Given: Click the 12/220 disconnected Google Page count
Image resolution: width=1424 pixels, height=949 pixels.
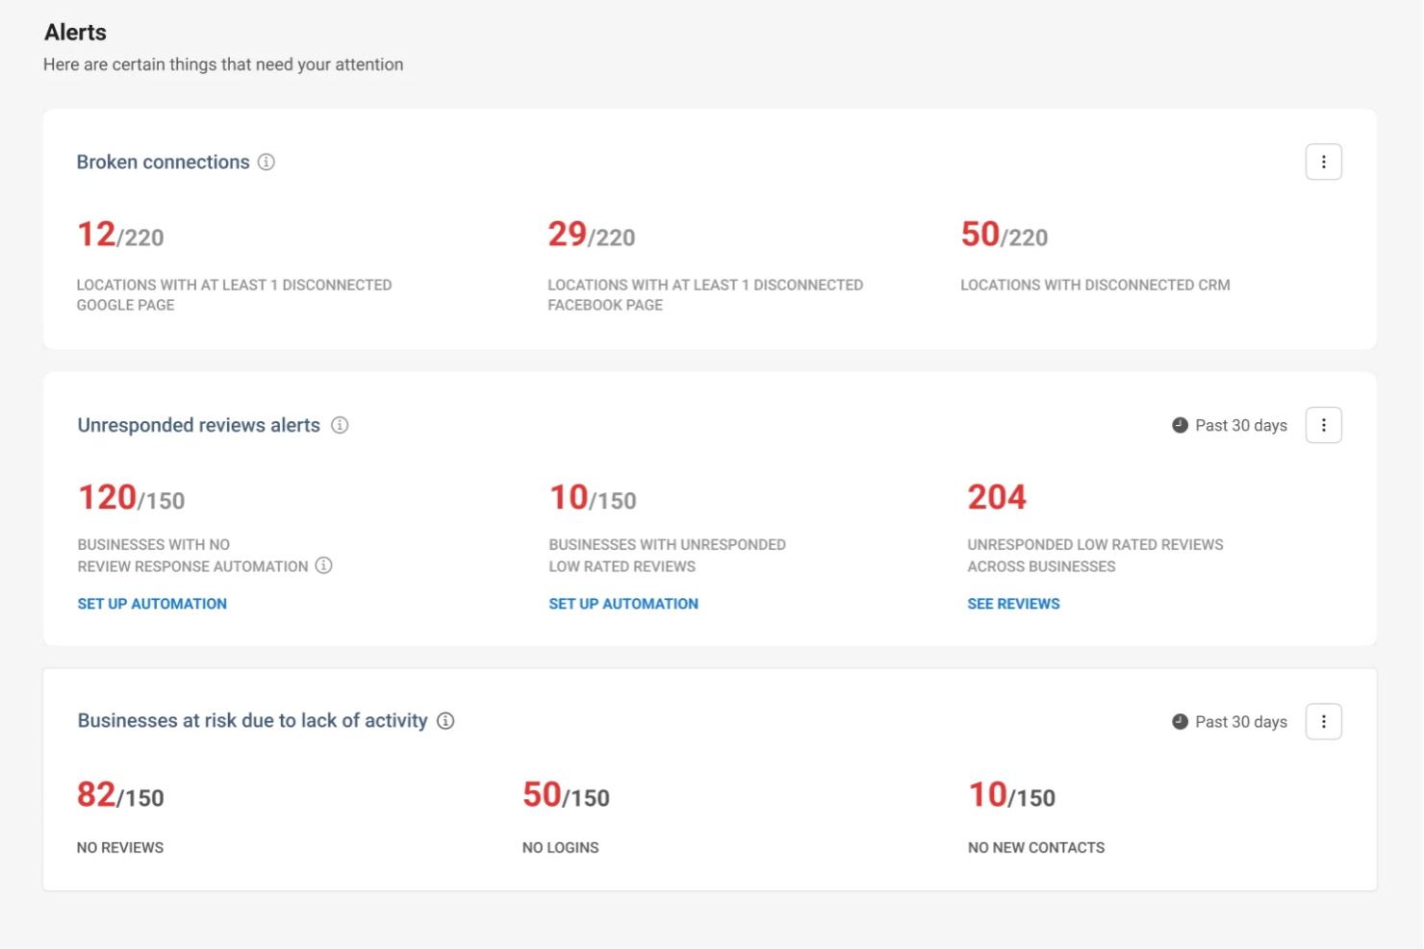Looking at the screenshot, I should [120, 234].
